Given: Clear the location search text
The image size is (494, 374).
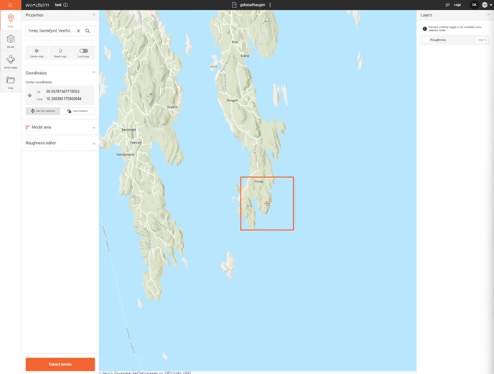Looking at the screenshot, I should click(x=79, y=31).
